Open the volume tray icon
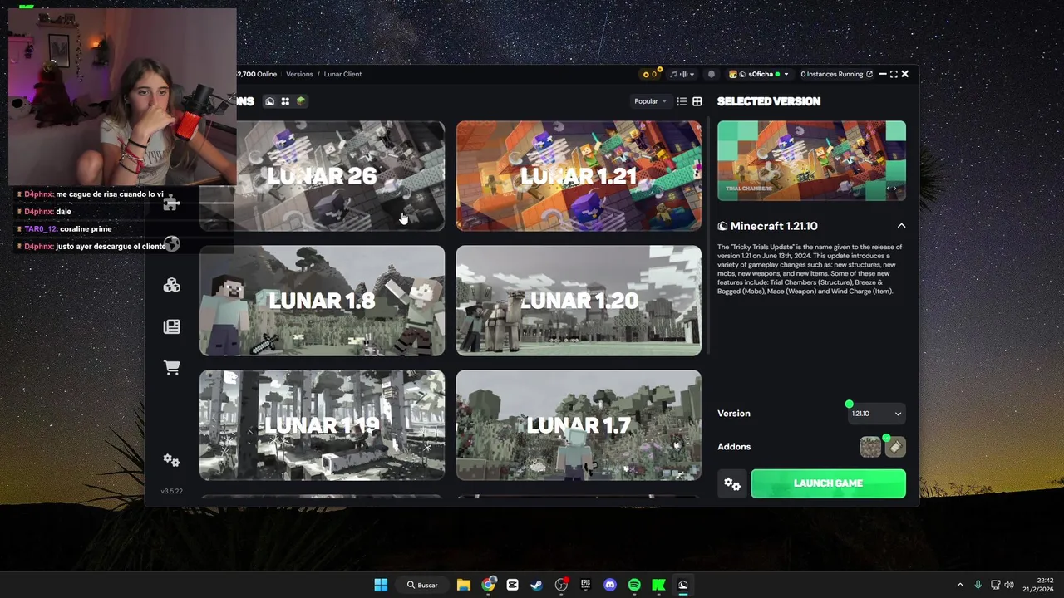 tap(1009, 585)
